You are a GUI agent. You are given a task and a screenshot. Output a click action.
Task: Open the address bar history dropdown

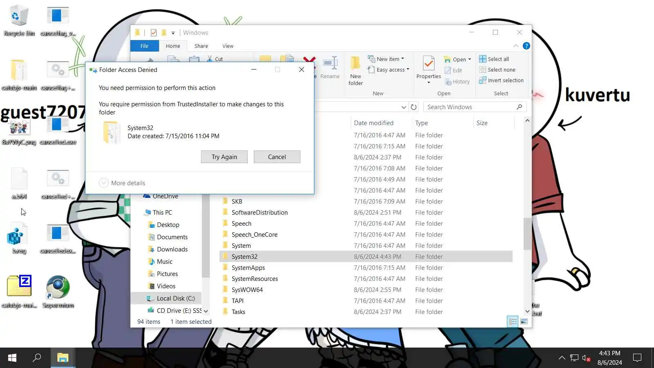[x=403, y=107]
